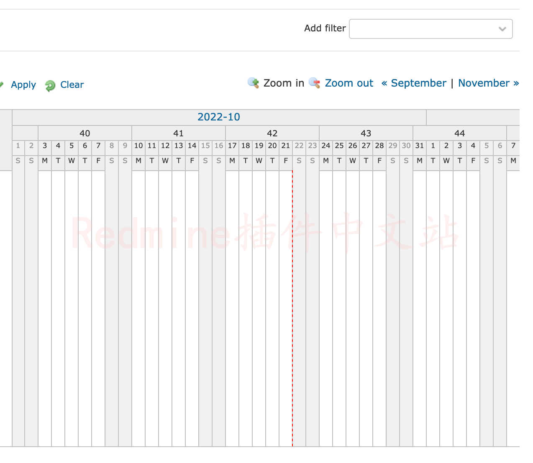Click the Zoom in text

coord(284,83)
